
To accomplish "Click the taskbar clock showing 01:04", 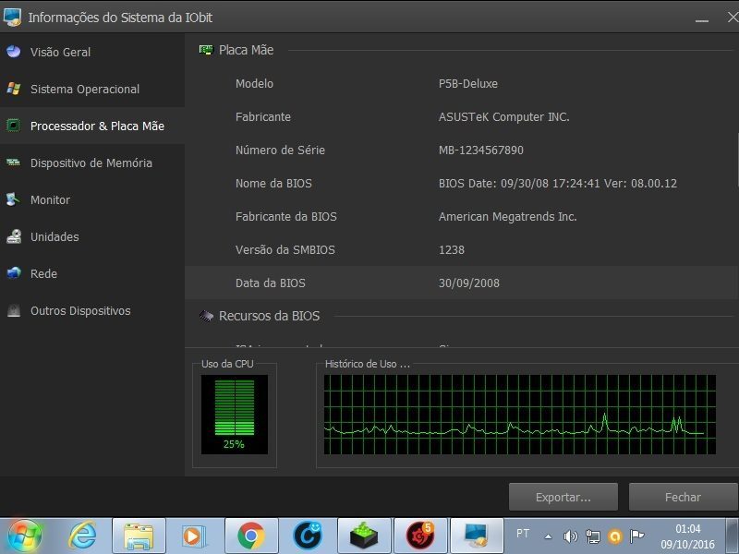I will (688, 536).
